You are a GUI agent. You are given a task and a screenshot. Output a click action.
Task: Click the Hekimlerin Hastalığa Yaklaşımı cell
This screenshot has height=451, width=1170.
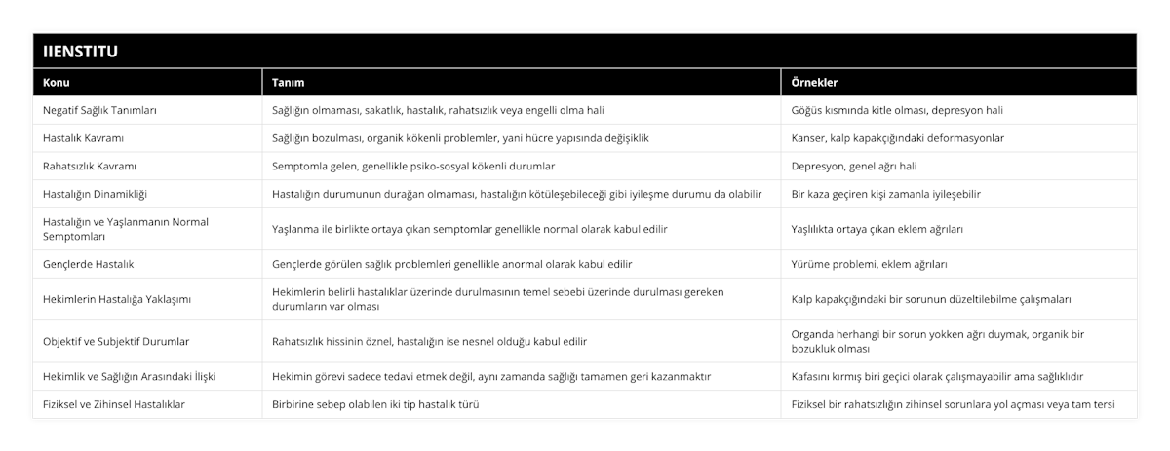click(x=117, y=299)
